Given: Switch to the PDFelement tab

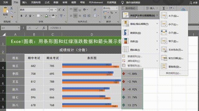Looking at the screenshot, I should (x=96, y=2).
